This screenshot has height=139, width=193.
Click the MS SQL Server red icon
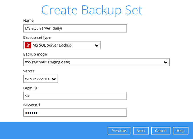28,45
